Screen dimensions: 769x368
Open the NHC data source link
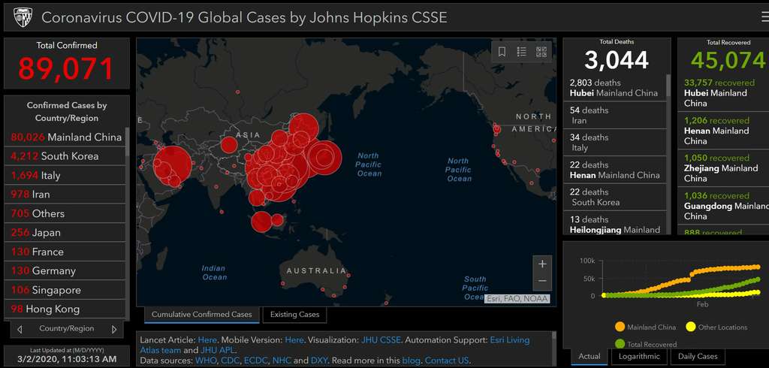point(282,360)
